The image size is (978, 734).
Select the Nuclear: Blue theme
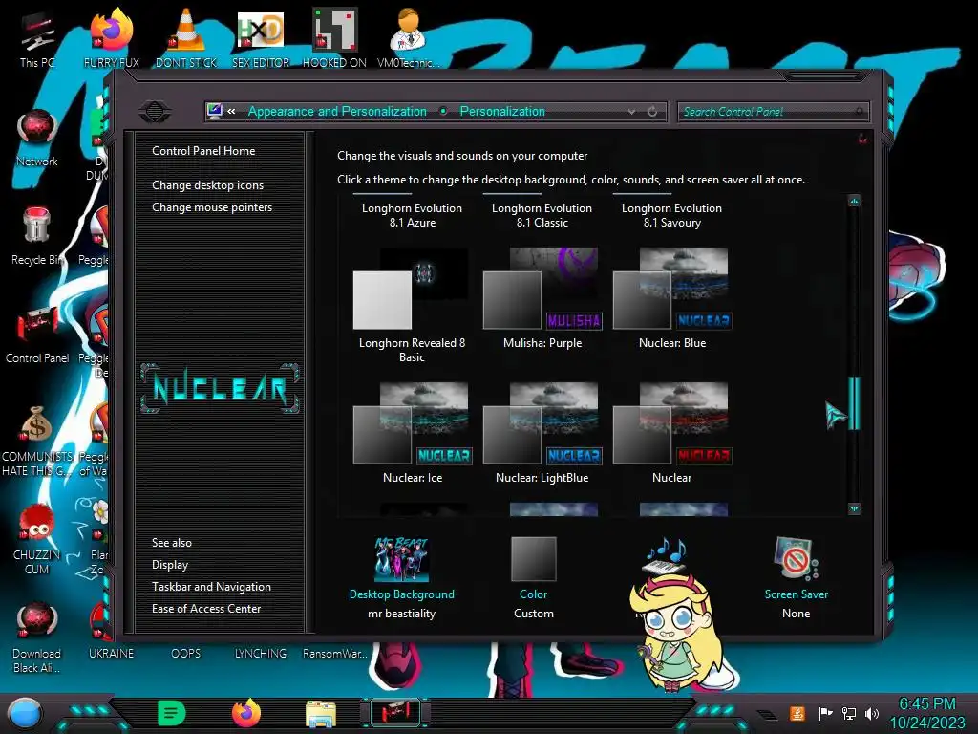point(672,298)
